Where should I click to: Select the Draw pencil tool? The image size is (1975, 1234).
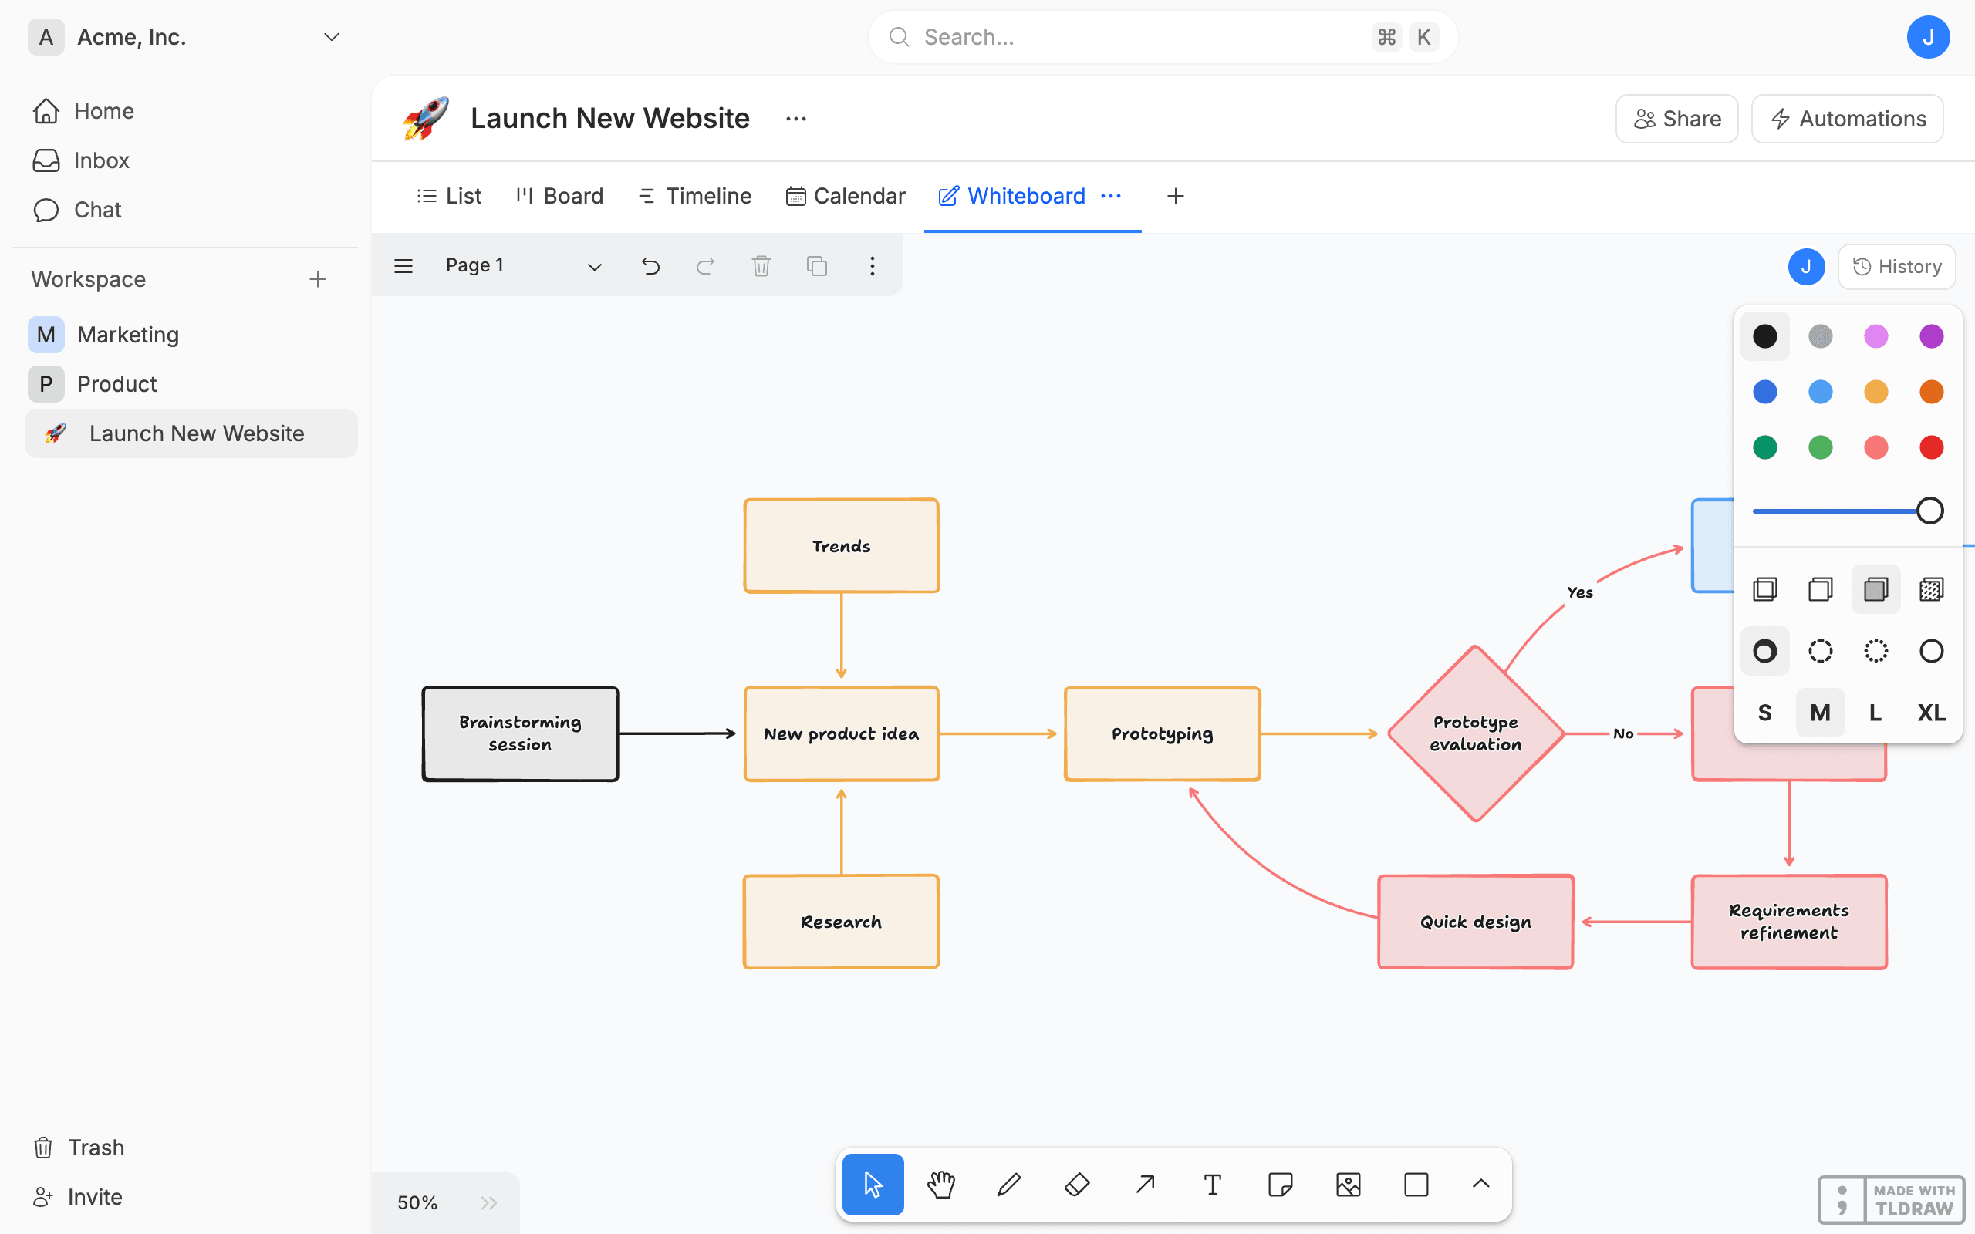click(1009, 1184)
